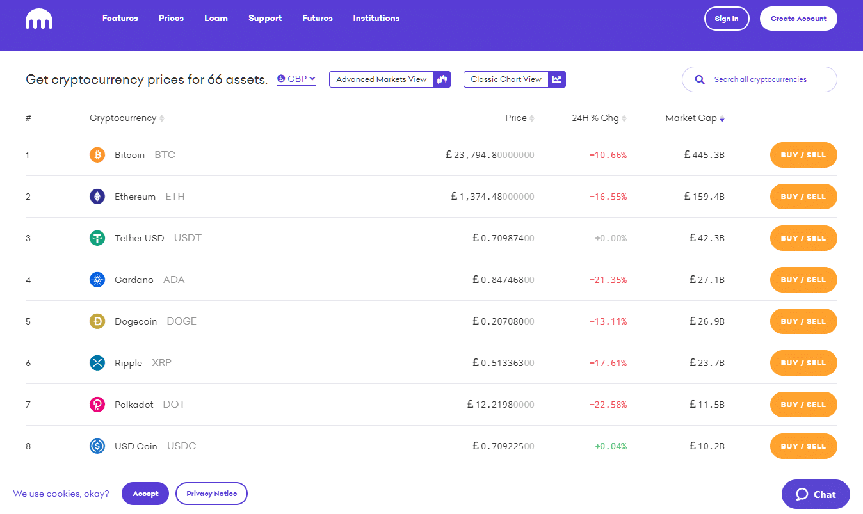This screenshot has height=514, width=863.
Task: Click the Tether USD coin icon
Action: click(97, 238)
